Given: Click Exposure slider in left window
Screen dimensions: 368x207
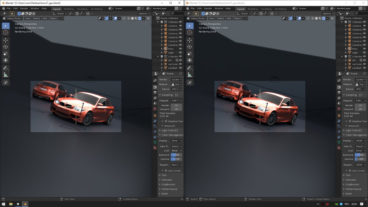Looking at the screenshot, I should click(x=176, y=155).
